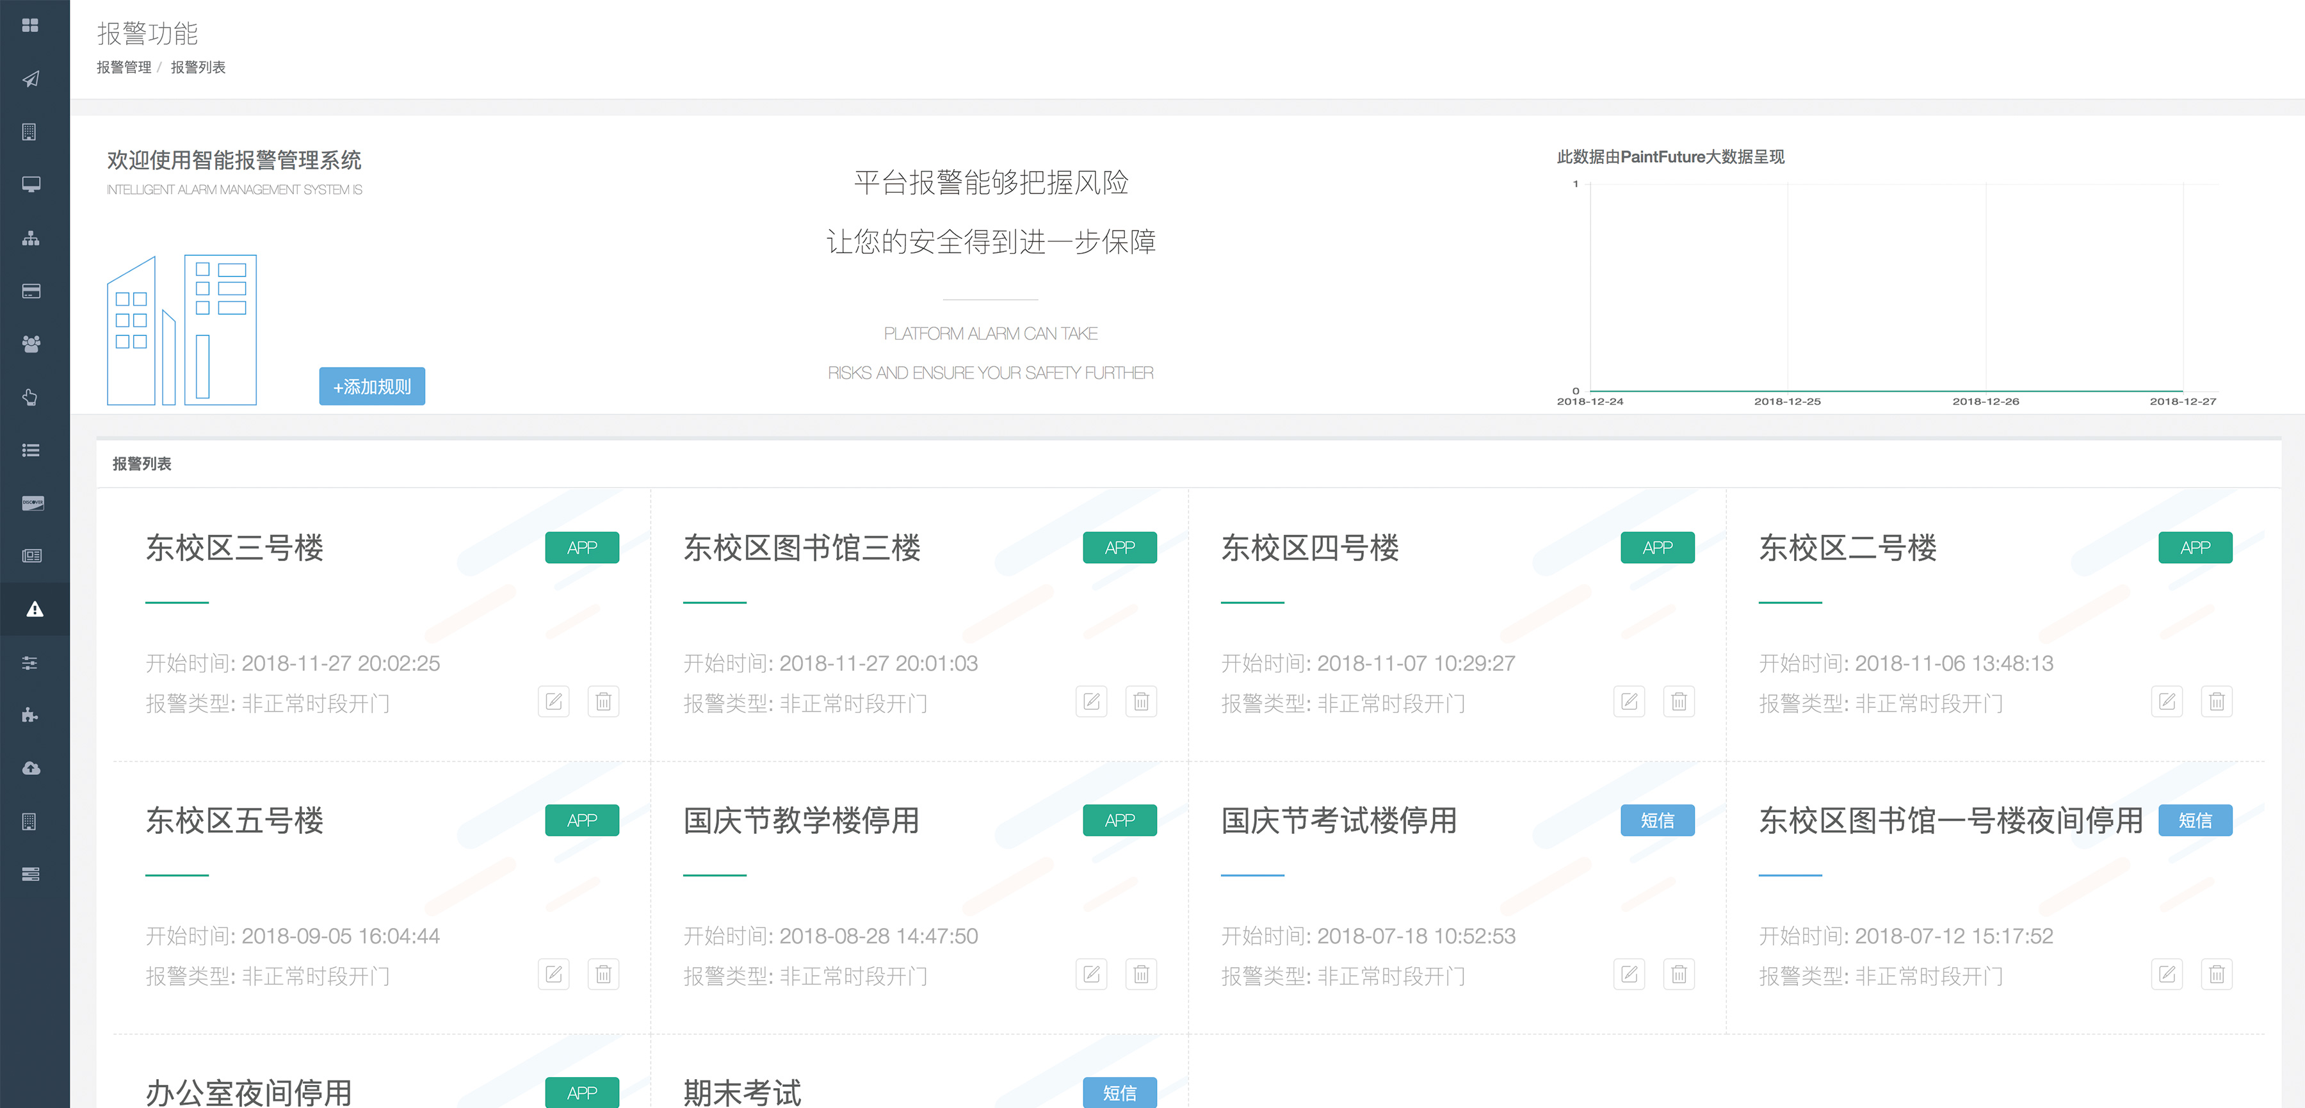This screenshot has width=2305, height=1108.
Task: Click the 报警管理 breadcrumb link
Action: 124,67
